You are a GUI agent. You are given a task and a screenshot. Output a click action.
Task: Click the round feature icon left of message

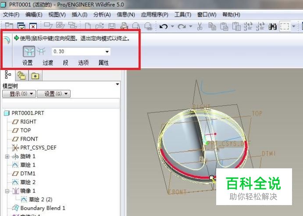tap(7, 40)
